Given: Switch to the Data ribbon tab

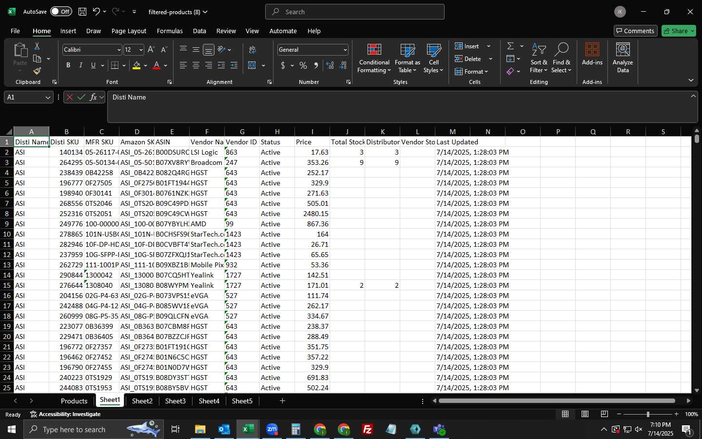Looking at the screenshot, I should [199, 31].
